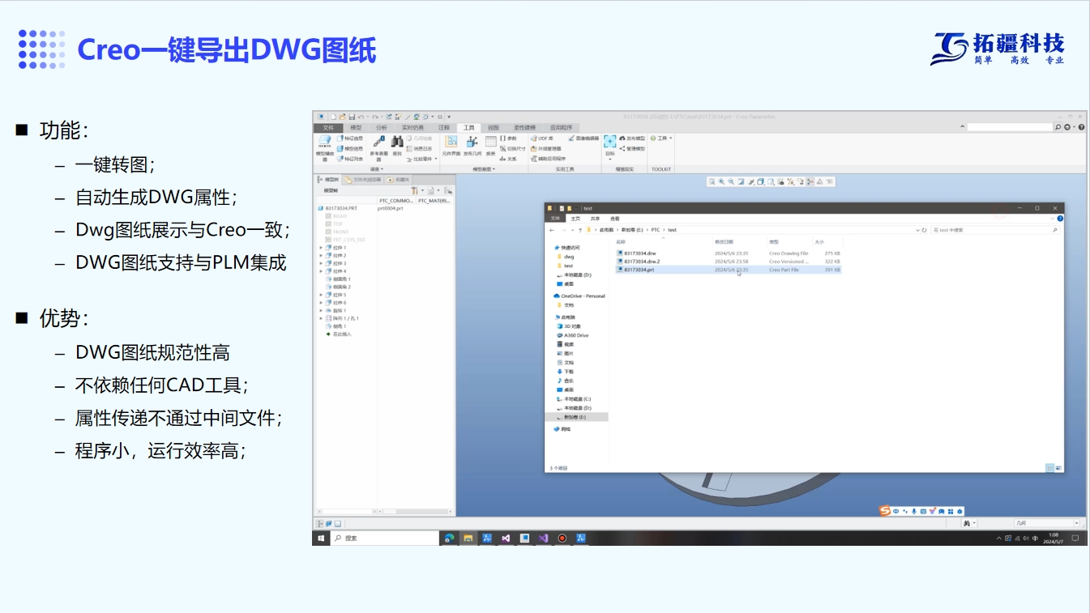1090x613 pixels.
Task: Click the Explorer search box
Action: point(994,230)
